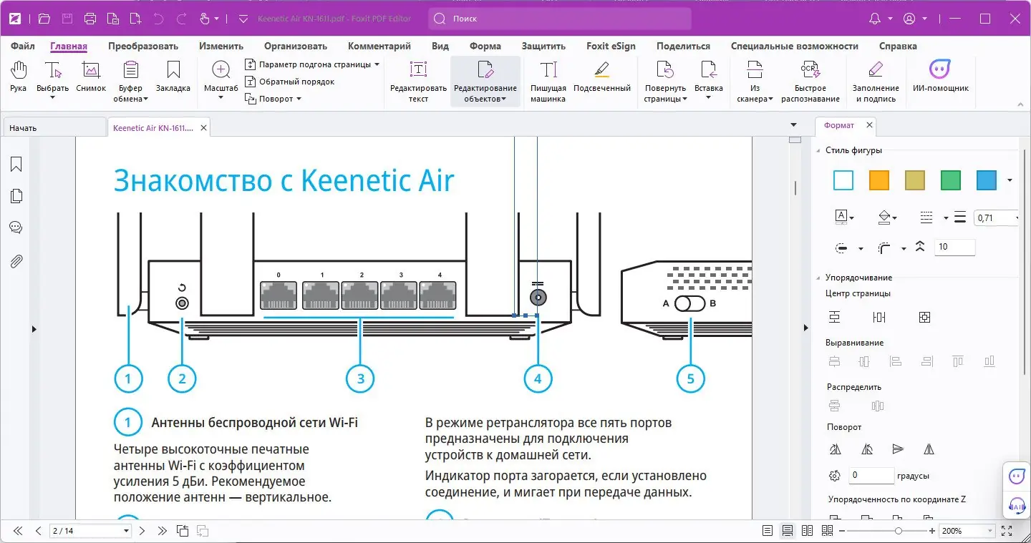Click the rotation degrees (градусы) input field
The image size is (1031, 543).
[x=871, y=475]
